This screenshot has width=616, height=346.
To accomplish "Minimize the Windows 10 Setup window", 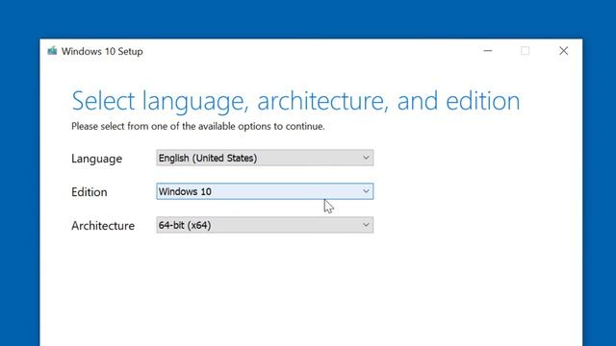I will pos(488,51).
